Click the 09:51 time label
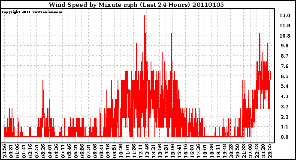The width and height of the screenshot is (296, 160). (x=115, y=151)
